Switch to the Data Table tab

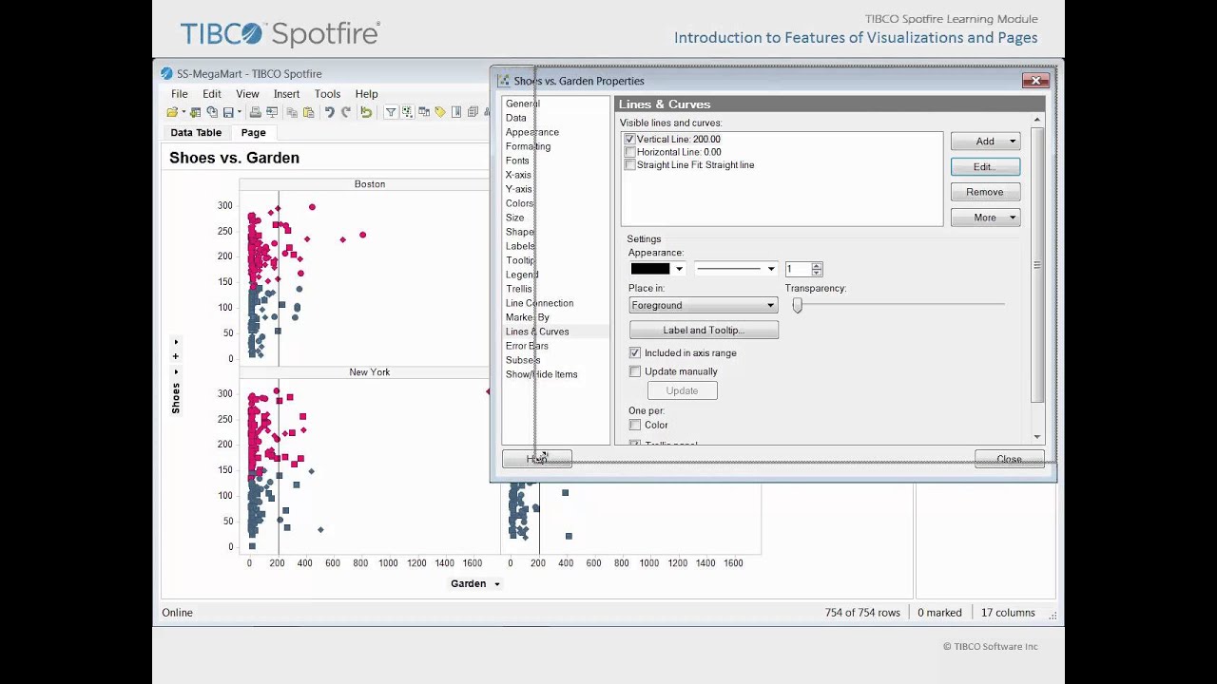(x=196, y=133)
